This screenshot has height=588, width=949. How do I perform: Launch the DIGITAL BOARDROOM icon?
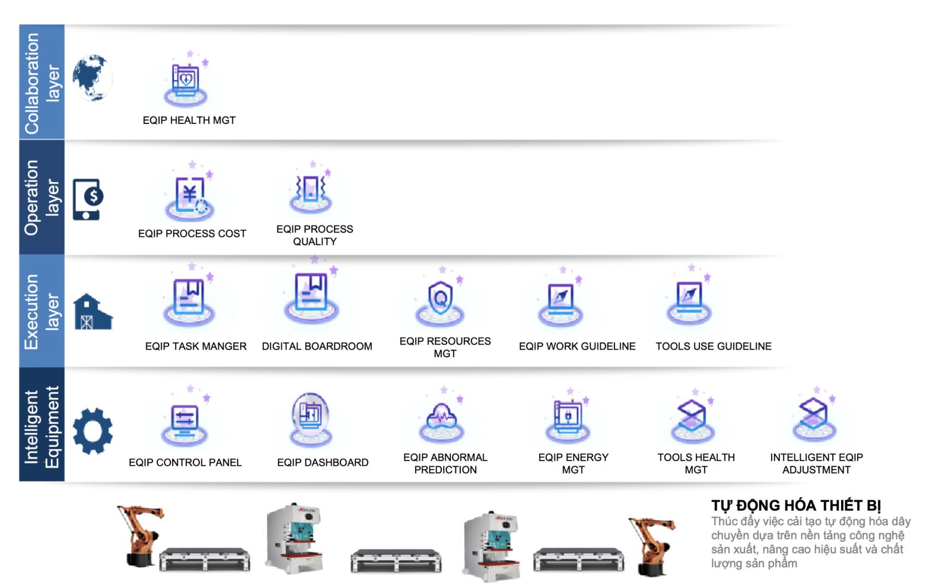pyautogui.click(x=311, y=295)
